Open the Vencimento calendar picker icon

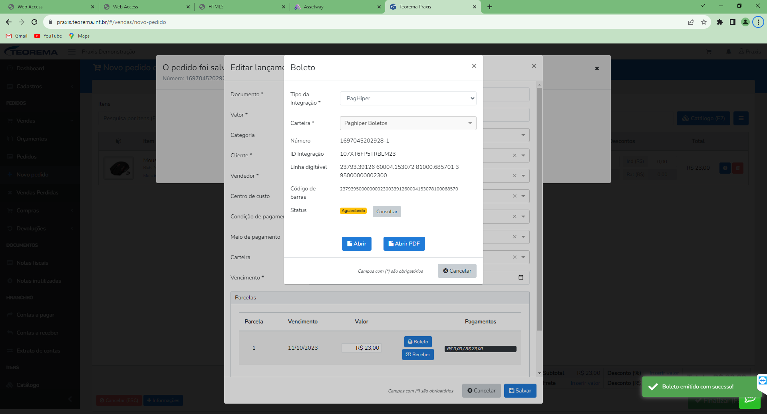click(521, 277)
